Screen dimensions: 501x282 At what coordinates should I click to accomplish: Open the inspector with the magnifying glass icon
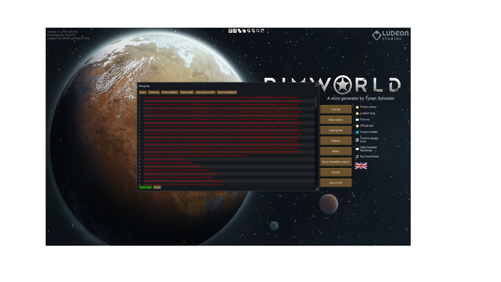pos(258,31)
